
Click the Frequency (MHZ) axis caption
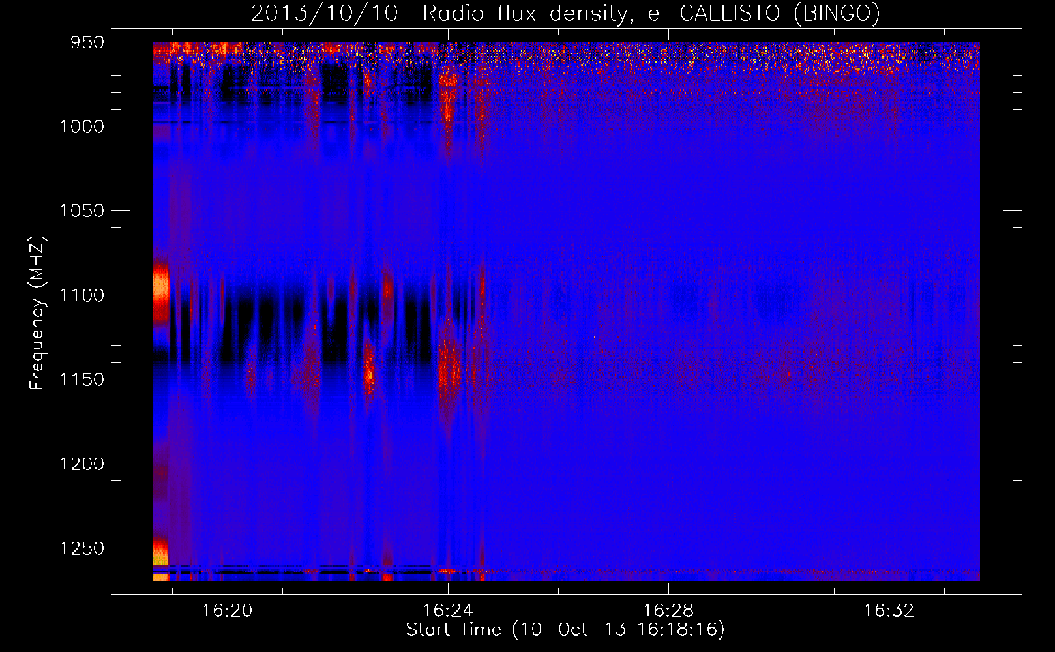tap(37, 313)
